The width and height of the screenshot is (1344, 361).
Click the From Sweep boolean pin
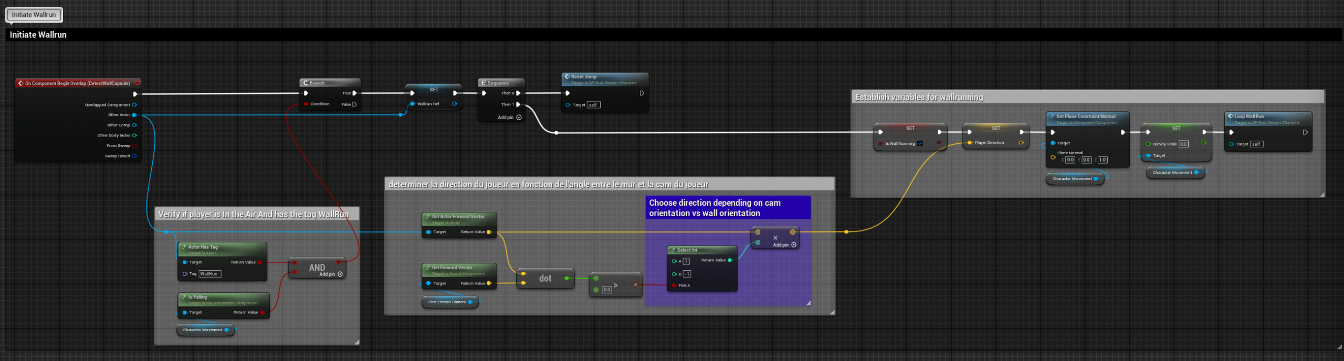click(134, 146)
